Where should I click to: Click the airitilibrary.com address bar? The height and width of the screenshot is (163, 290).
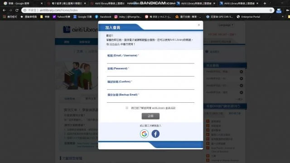(148, 10)
